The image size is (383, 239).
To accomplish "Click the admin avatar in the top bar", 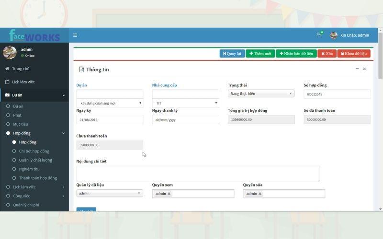I will click(334, 35).
